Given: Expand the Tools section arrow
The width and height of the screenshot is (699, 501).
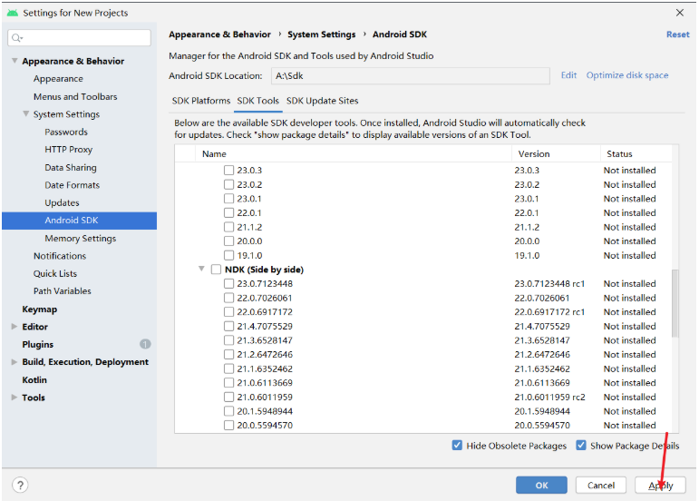Looking at the screenshot, I should [x=15, y=397].
